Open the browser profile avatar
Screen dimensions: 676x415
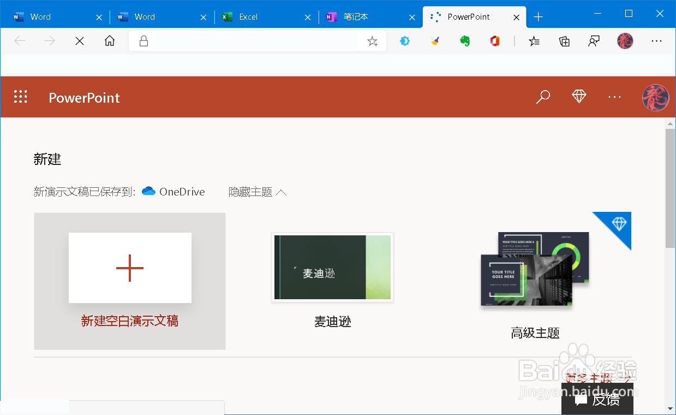tap(625, 41)
